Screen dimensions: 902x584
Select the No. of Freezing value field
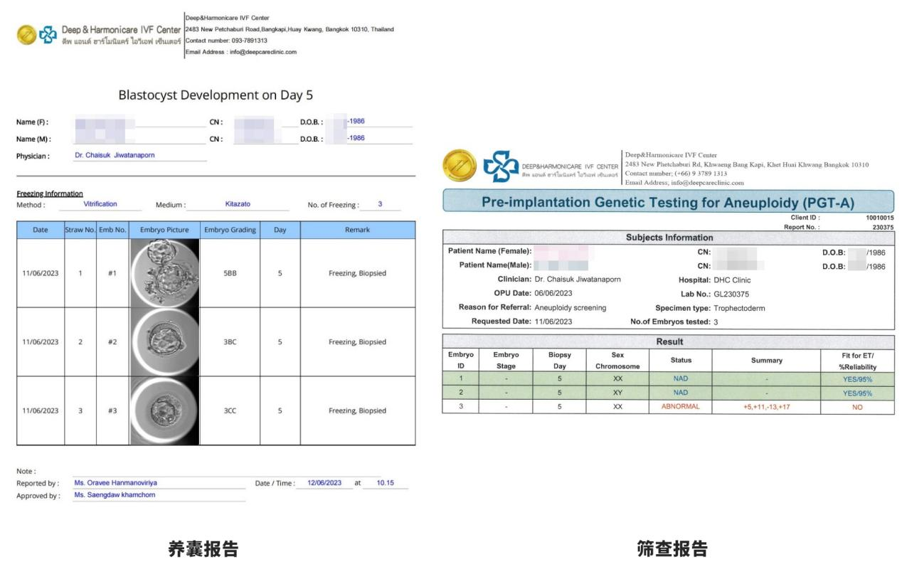coord(380,205)
